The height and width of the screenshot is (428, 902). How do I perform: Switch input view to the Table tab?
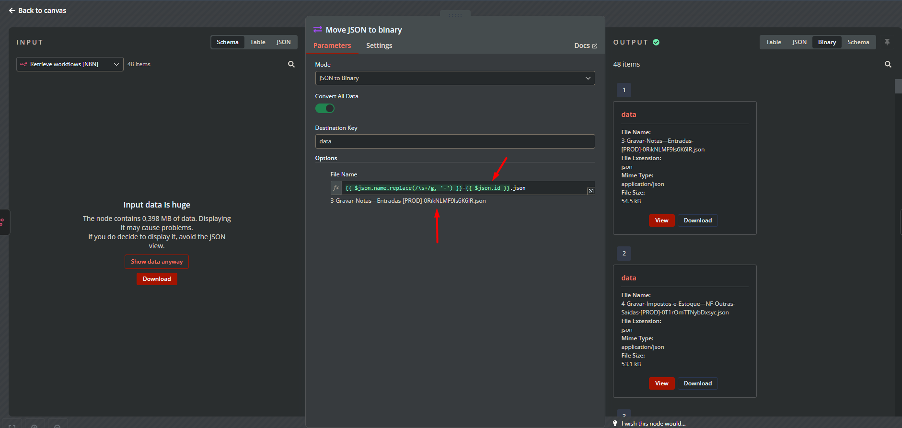pos(258,42)
